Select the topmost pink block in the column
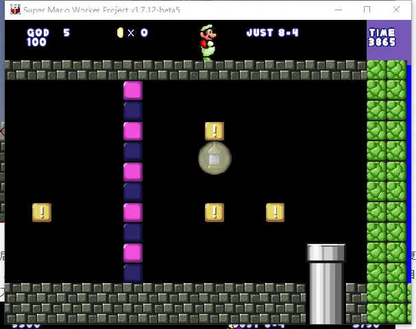This screenshot has width=416, height=329. pyautogui.click(x=133, y=90)
